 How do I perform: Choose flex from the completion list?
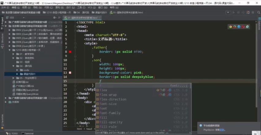tap(143, 90)
